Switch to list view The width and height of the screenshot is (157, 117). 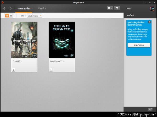(11, 15)
